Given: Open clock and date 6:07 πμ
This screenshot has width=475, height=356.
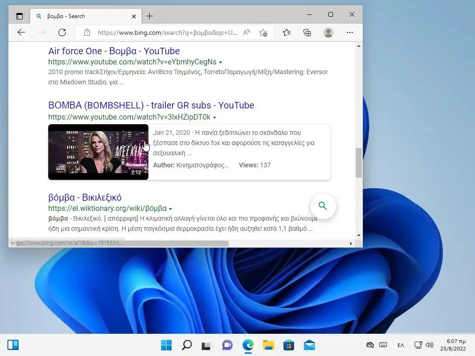Looking at the screenshot, I should tap(453, 345).
